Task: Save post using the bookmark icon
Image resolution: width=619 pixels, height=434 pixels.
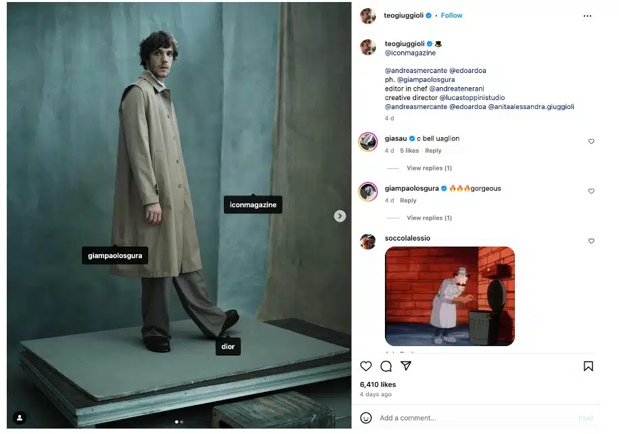Action: point(588,366)
